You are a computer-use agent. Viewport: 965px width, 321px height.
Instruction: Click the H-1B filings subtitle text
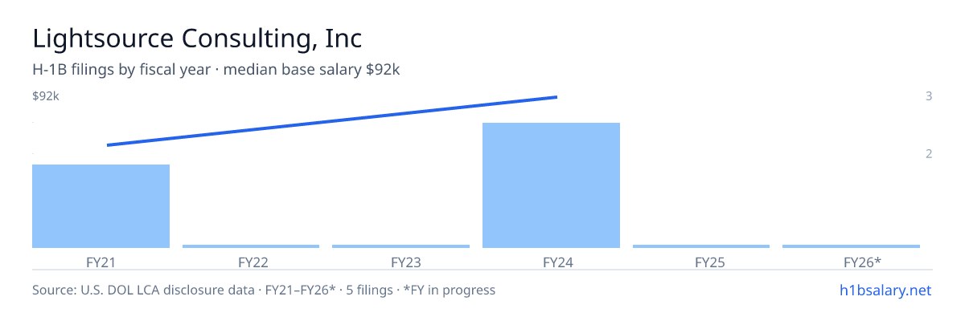click(216, 70)
